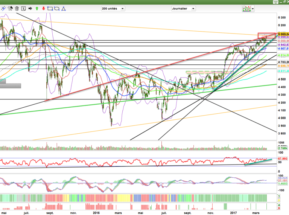Screen dimensions: 289x215
Task: Click the trash can delete icon
Action: click(x=17, y=8)
